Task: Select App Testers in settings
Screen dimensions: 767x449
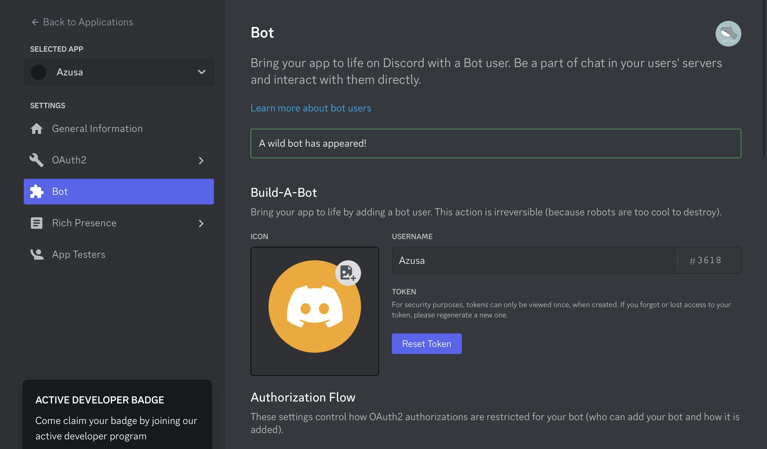Action: [79, 255]
